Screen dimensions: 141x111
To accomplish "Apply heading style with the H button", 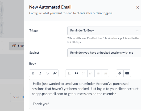I will [x=69, y=73].
